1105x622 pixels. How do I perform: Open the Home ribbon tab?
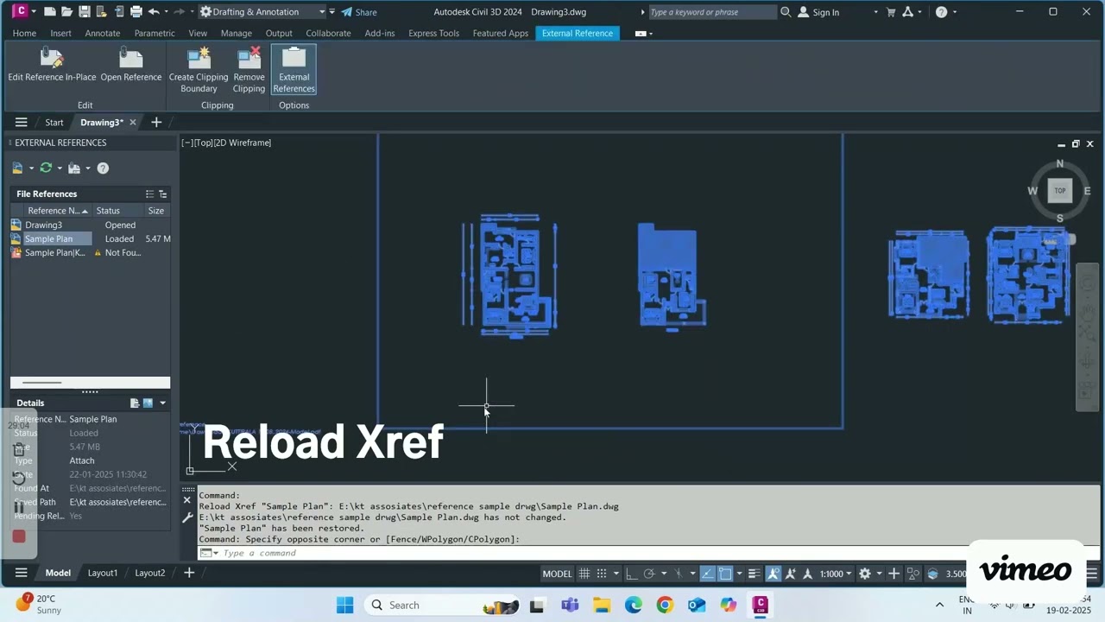pyautogui.click(x=24, y=33)
